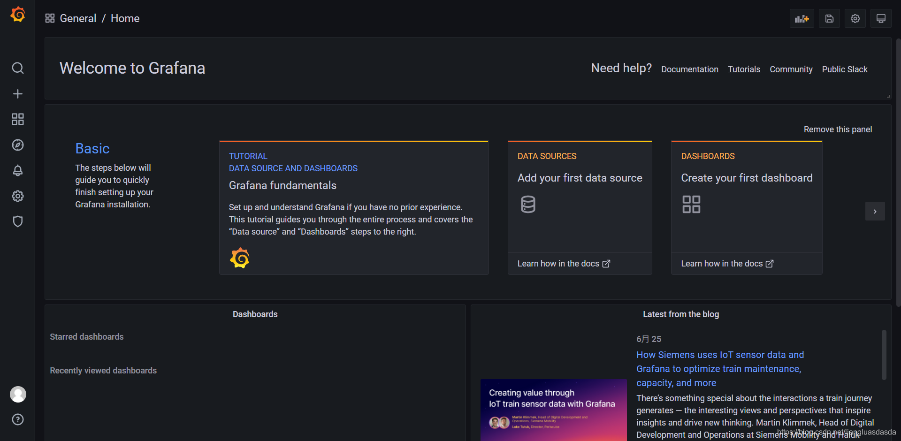Click the Latest from the blog title
The width and height of the screenshot is (901, 441).
pyautogui.click(x=681, y=314)
